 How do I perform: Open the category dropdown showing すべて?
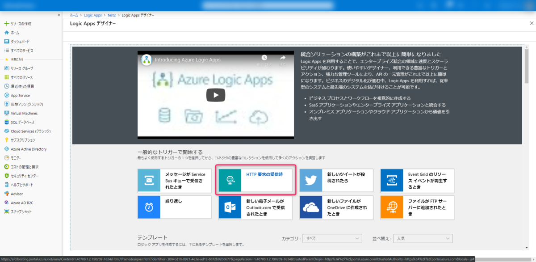point(332,239)
